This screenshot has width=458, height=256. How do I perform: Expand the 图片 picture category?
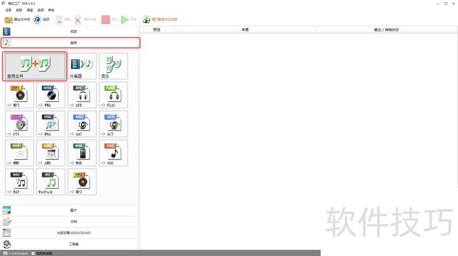pos(69,210)
